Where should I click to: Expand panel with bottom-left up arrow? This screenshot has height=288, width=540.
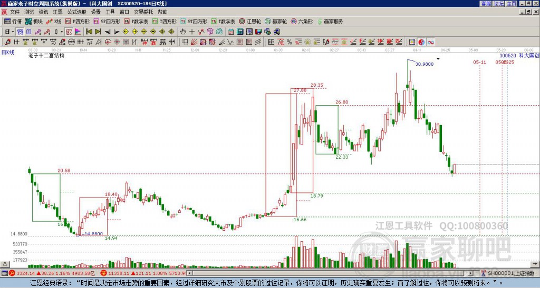coord(5,264)
